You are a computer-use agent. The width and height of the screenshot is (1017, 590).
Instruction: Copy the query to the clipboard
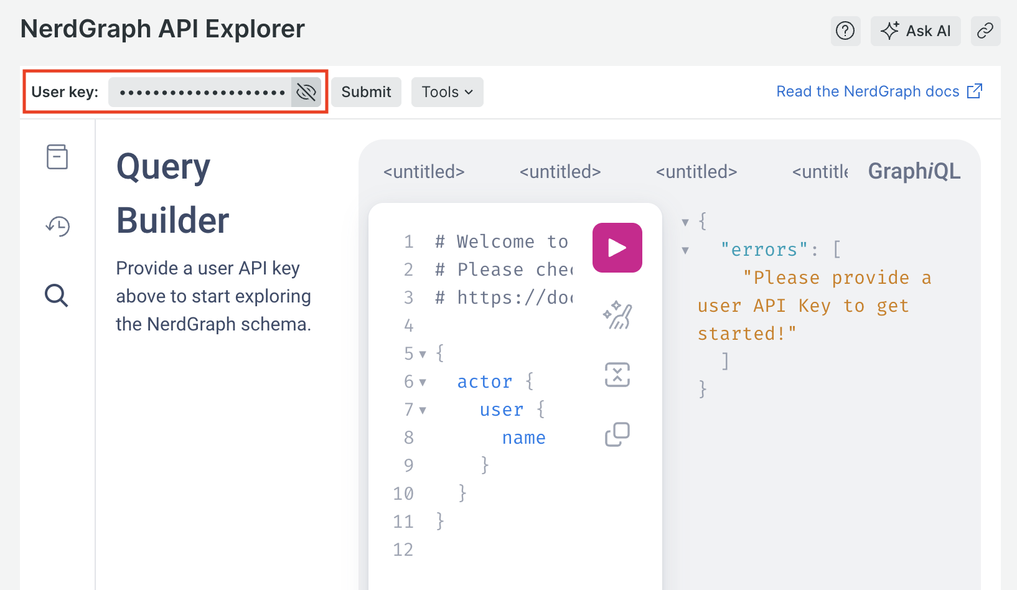click(x=617, y=434)
